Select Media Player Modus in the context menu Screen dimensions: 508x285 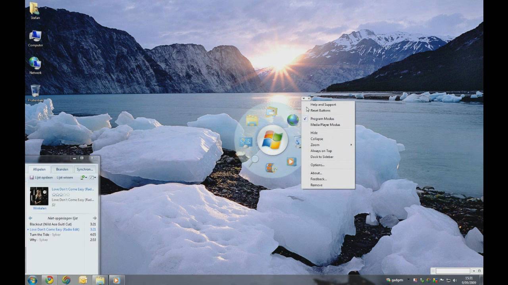point(328,125)
